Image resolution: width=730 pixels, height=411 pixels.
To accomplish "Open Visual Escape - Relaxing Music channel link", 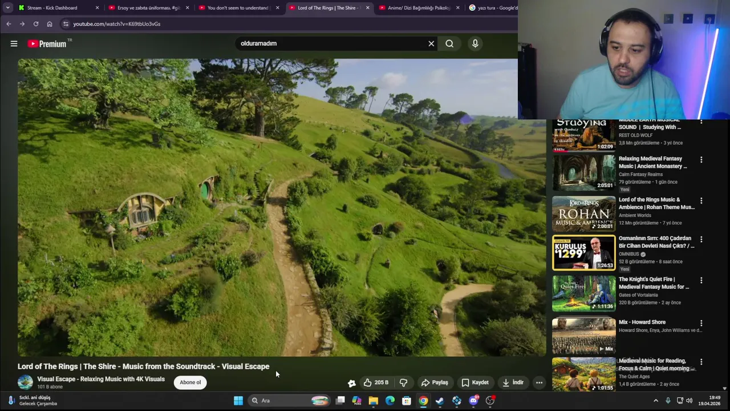I will click(101, 379).
